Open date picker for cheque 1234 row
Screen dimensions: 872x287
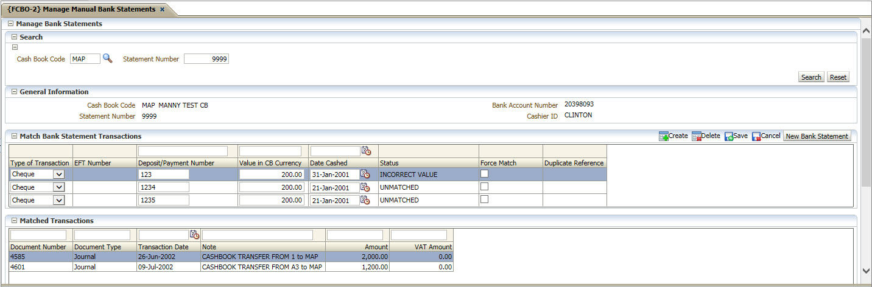click(x=365, y=187)
